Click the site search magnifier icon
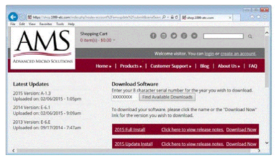 click(x=250, y=36)
